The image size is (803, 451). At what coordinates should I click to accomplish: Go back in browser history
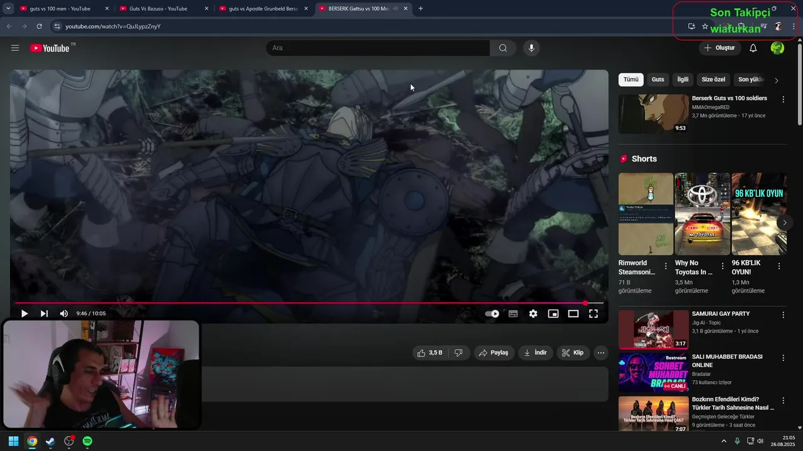tap(9, 26)
